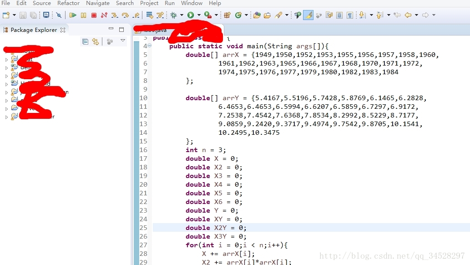
Task: Toggle Mark Occurrences highlighter button
Action: point(308,15)
